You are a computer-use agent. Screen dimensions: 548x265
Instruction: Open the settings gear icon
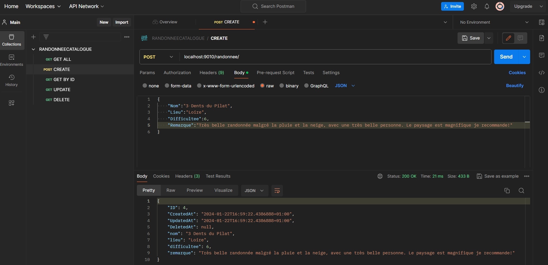coord(474,6)
